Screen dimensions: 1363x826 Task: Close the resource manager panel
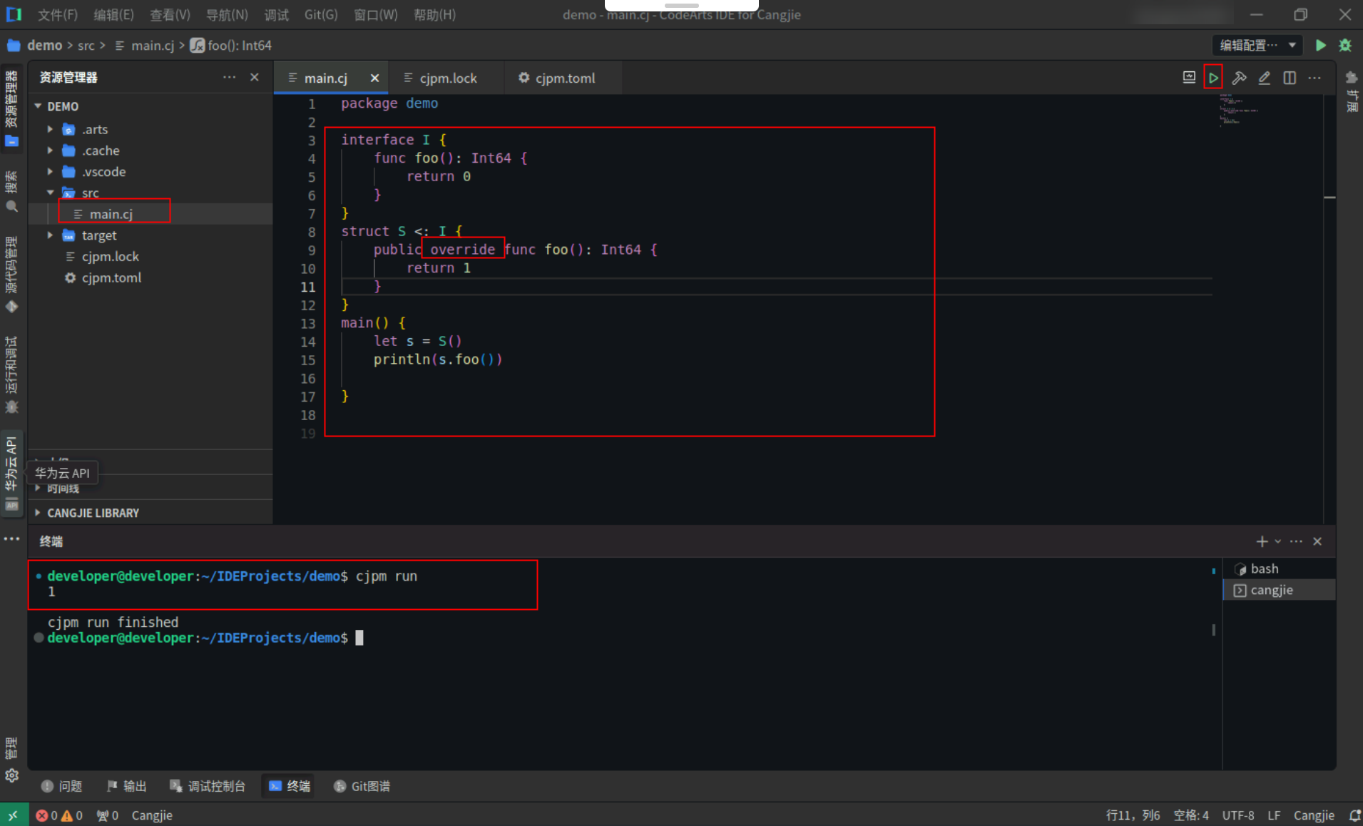(x=255, y=77)
